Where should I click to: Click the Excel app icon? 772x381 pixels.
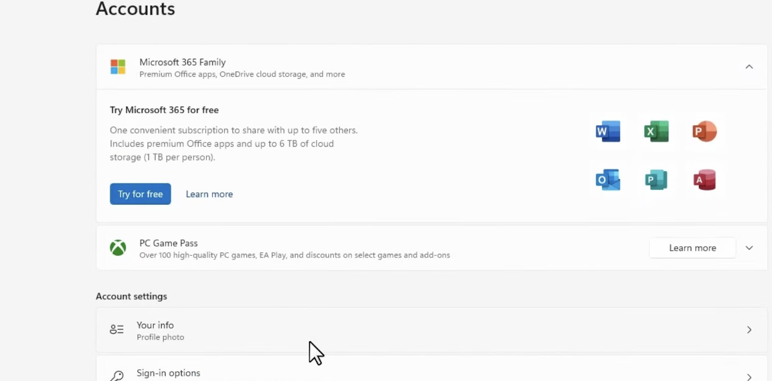click(656, 131)
